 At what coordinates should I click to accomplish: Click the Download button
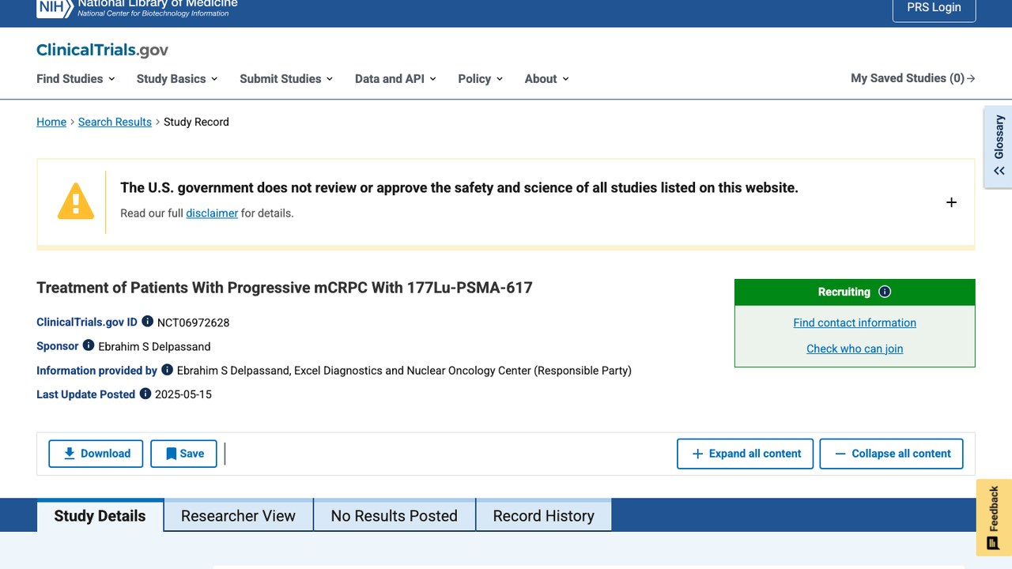click(96, 454)
